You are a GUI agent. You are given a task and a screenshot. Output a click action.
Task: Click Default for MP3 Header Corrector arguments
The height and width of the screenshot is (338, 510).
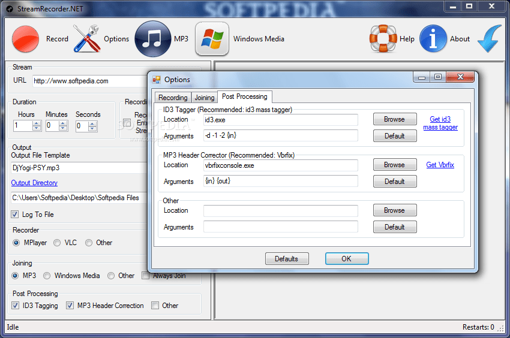tap(395, 182)
